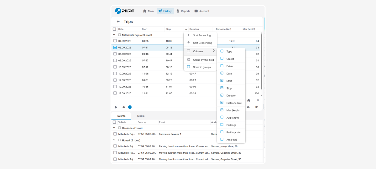Expand the Columns submenu
This screenshot has height=169, width=376.
[x=200, y=51]
